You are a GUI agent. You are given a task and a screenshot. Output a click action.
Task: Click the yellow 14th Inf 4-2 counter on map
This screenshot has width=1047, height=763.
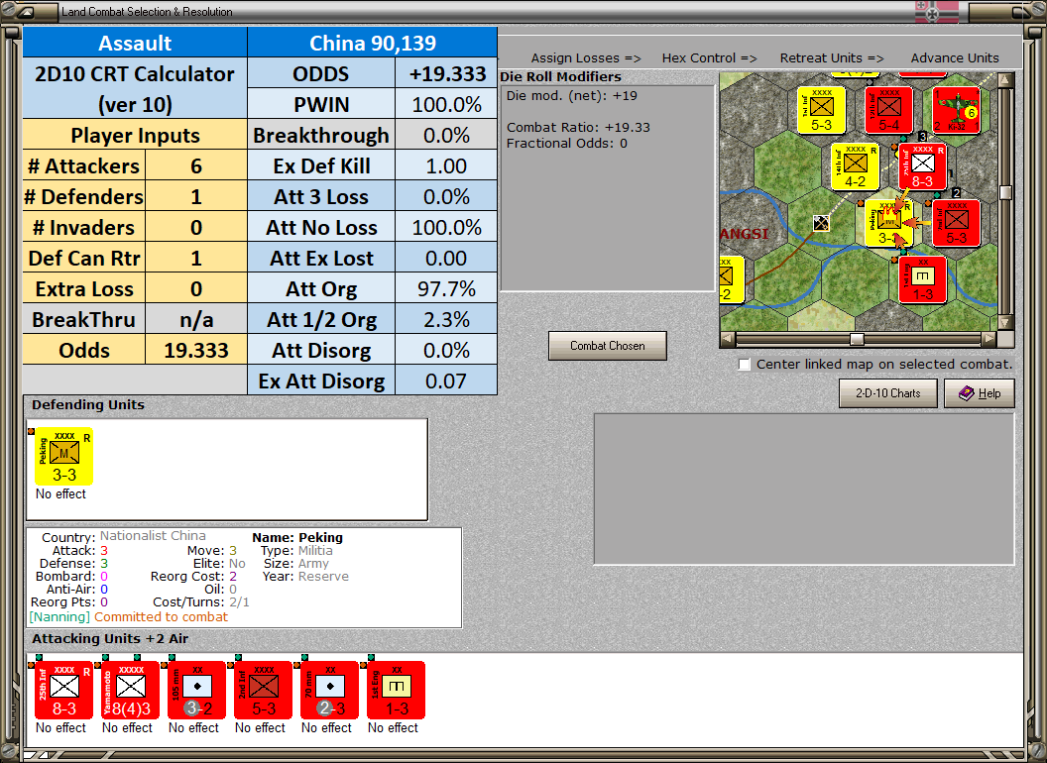855,166
